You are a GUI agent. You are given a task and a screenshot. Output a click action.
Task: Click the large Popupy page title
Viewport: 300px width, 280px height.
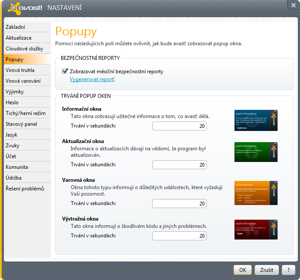76,32
